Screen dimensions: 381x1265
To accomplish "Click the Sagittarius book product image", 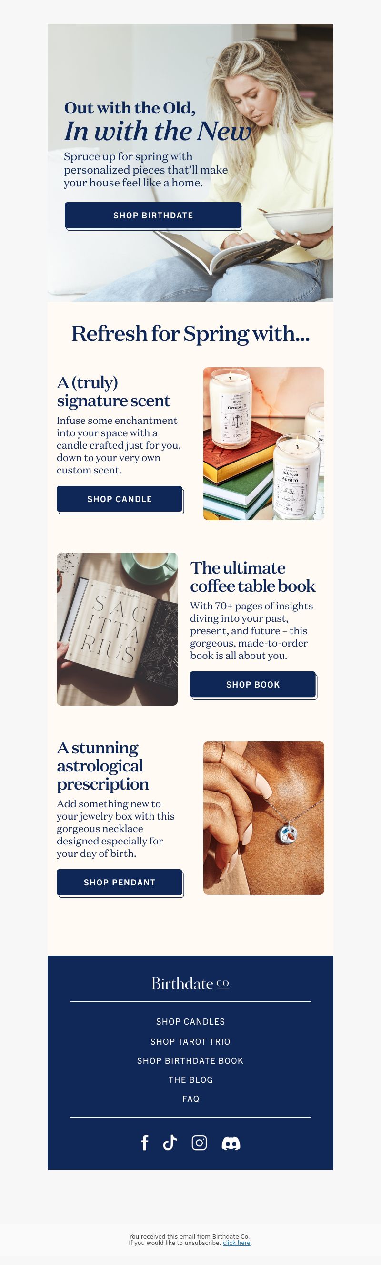I will pos(117,629).
